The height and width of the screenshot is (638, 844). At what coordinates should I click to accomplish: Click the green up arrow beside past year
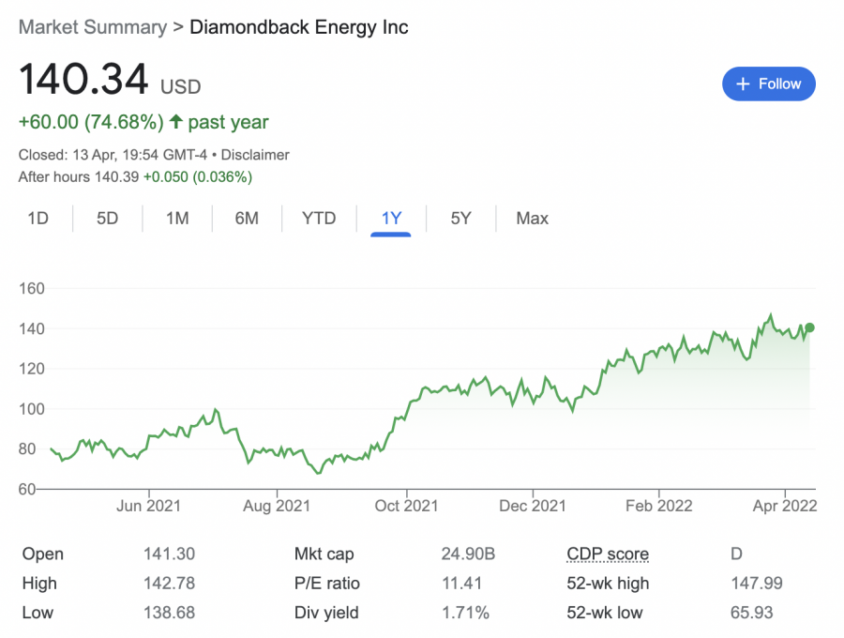point(176,121)
